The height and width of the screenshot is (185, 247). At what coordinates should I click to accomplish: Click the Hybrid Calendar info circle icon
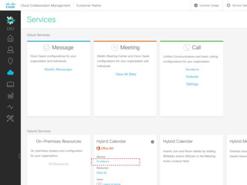coord(152,142)
